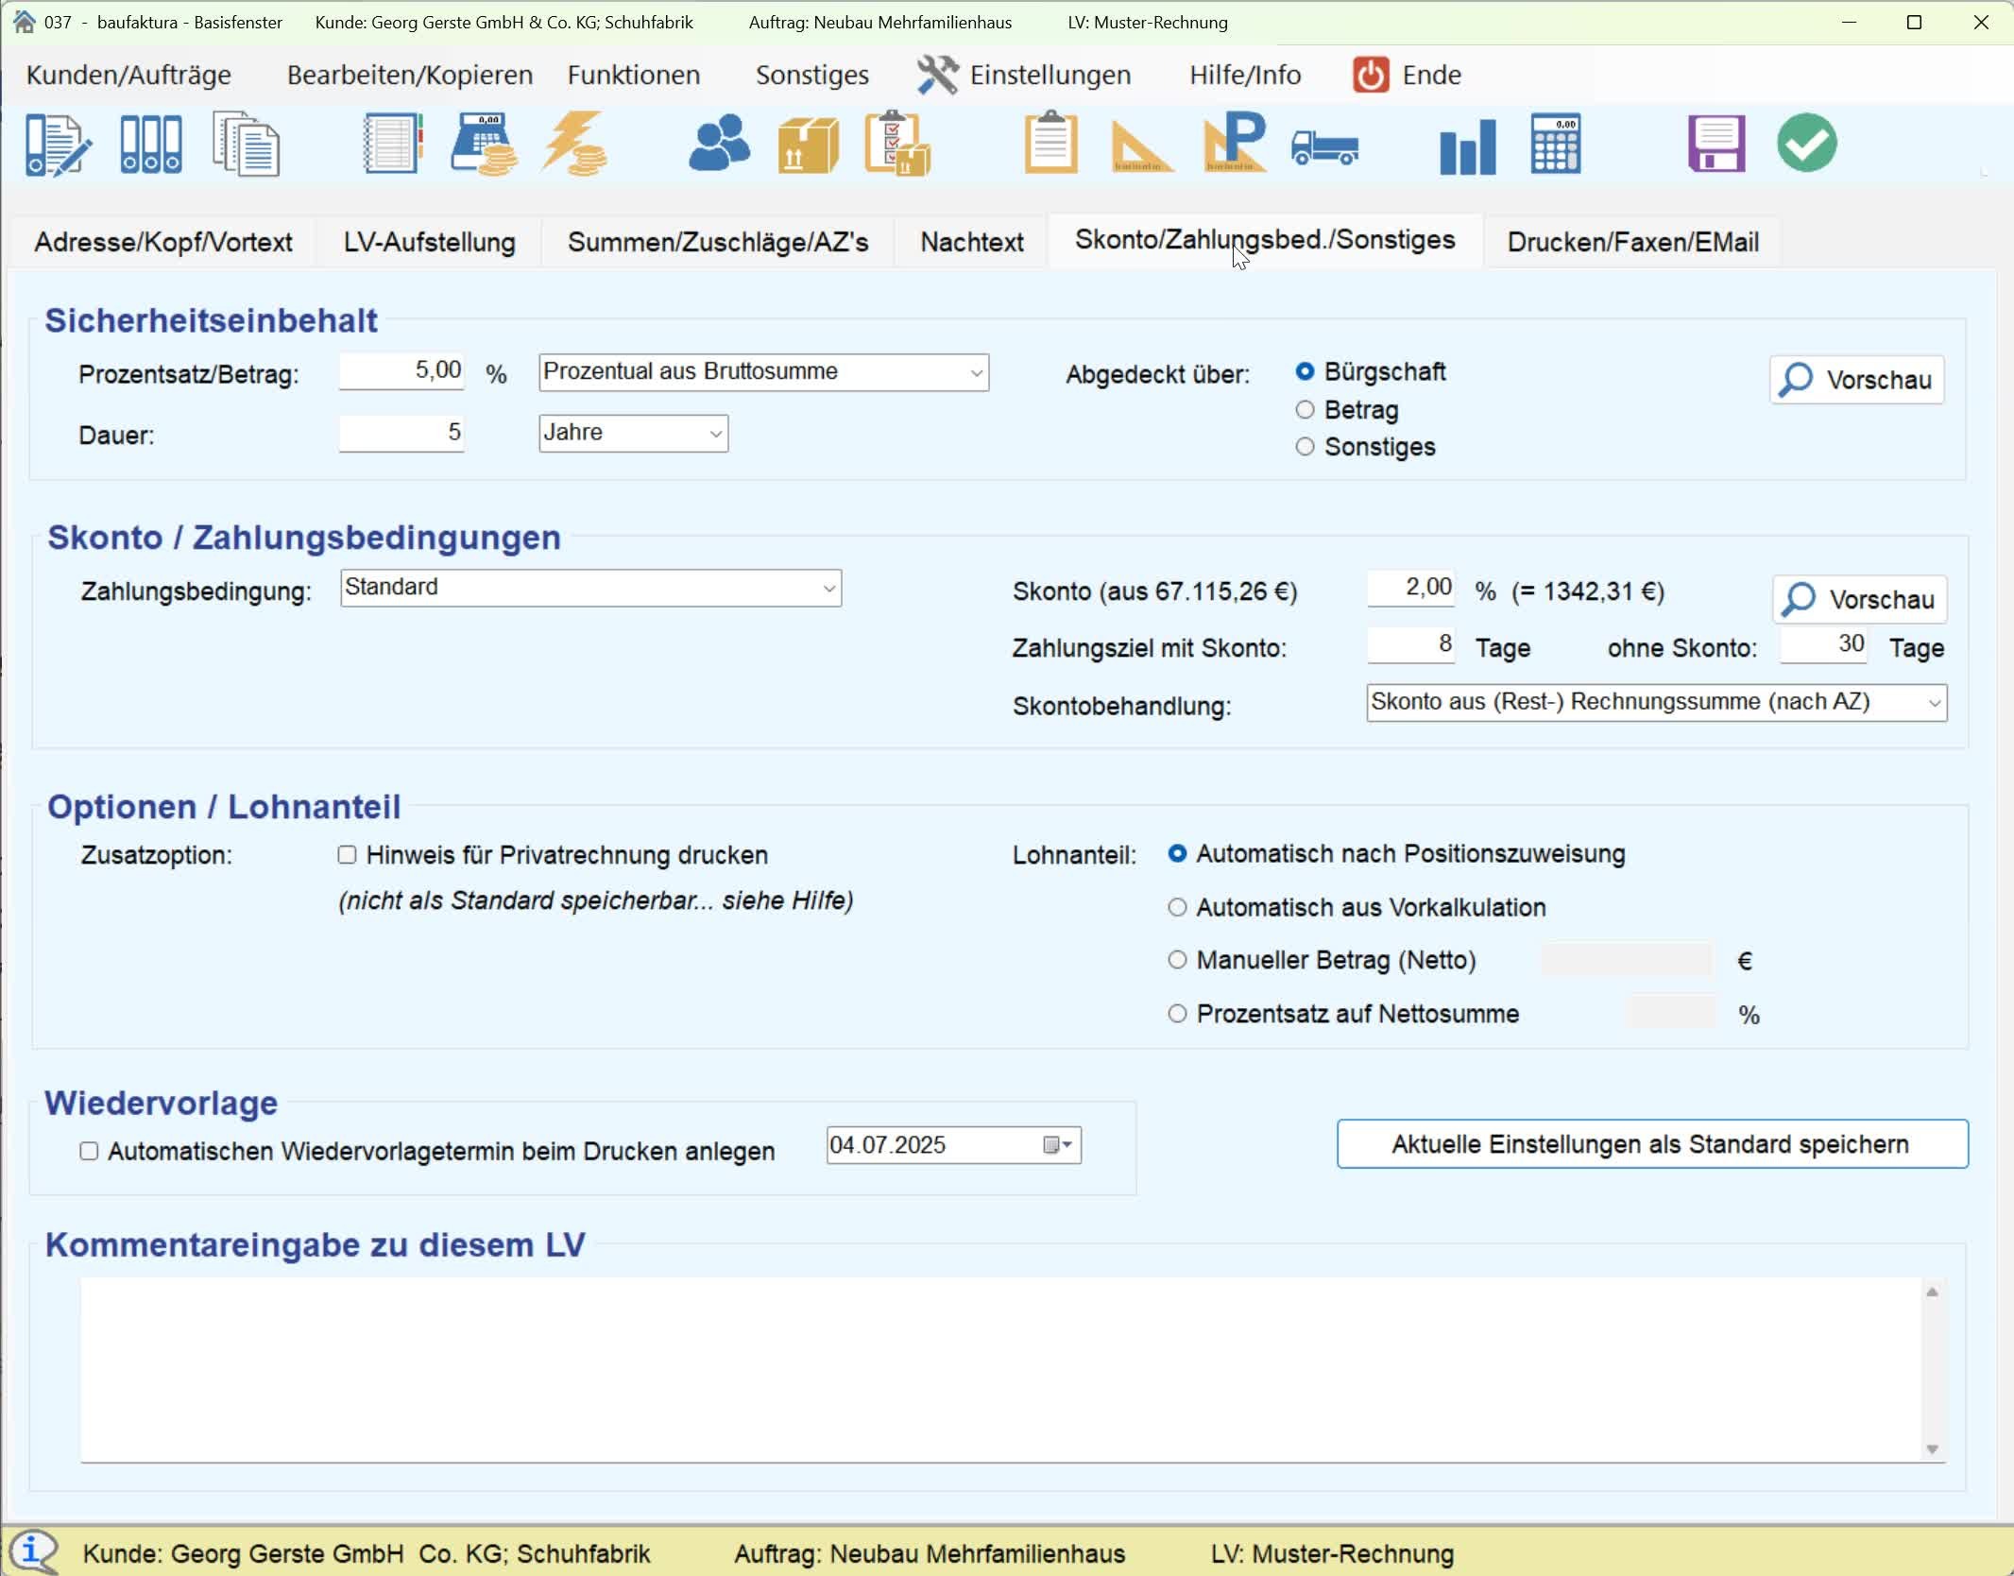Enable Hinweis für Privatrechnung drucken checkbox

pos(347,855)
